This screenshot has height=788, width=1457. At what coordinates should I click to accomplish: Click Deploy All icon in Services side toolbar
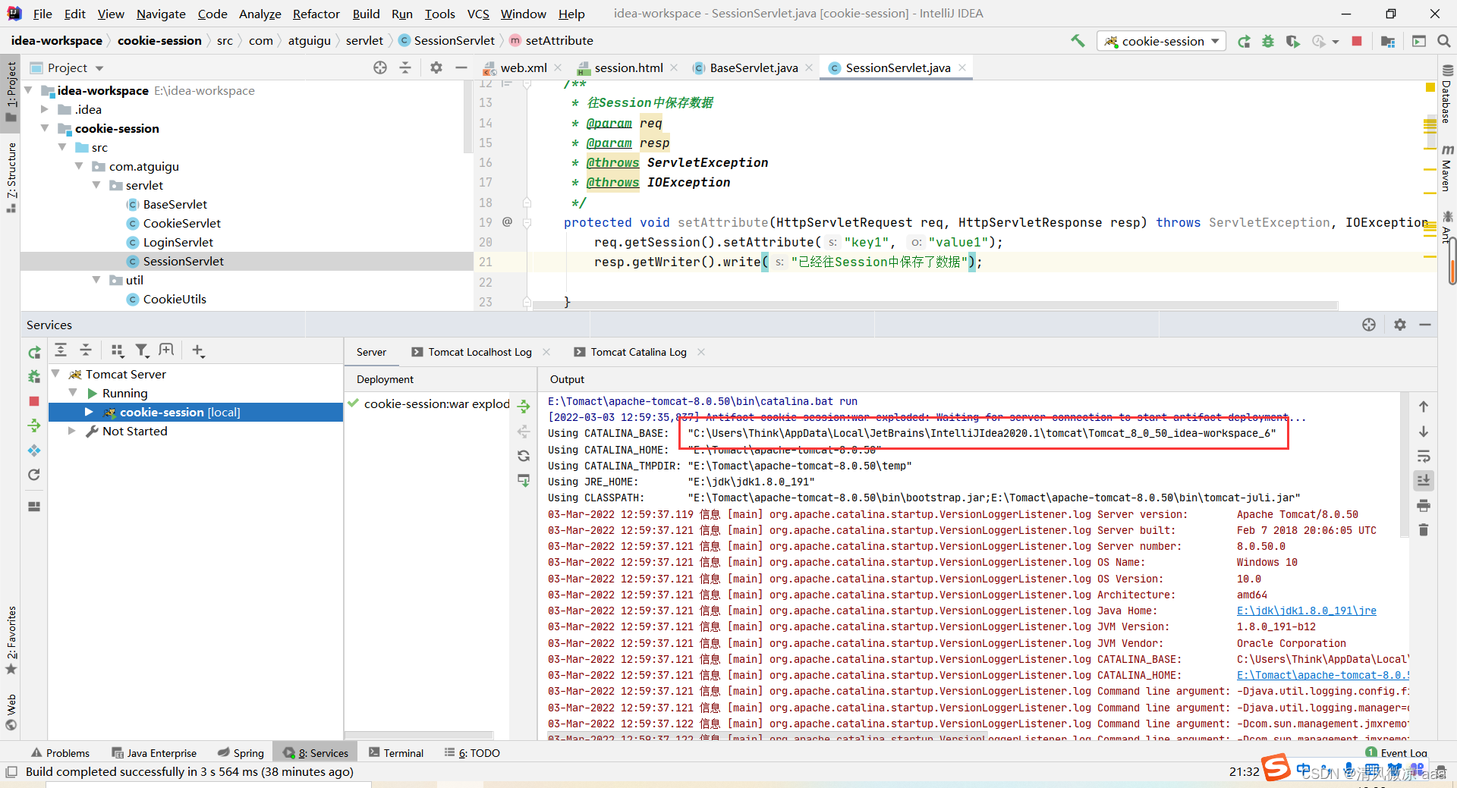tap(34, 425)
